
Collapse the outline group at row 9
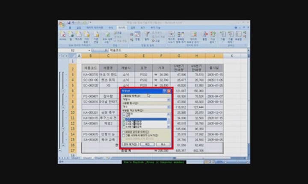(63, 107)
